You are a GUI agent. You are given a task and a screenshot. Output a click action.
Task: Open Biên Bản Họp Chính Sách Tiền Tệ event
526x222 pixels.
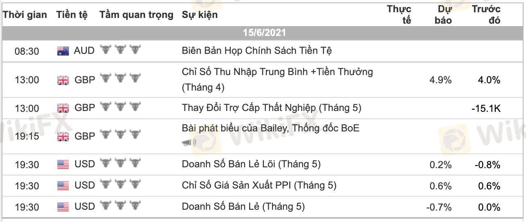tap(257, 51)
